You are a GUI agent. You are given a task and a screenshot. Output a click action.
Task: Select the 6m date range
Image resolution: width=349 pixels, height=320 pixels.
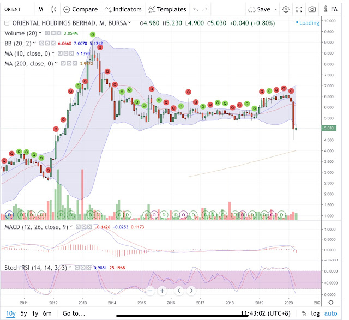coord(47,313)
